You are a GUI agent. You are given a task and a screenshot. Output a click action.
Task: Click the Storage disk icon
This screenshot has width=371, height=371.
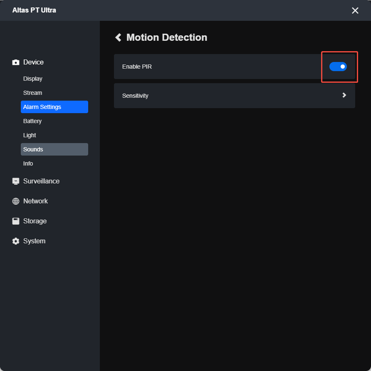pos(16,221)
